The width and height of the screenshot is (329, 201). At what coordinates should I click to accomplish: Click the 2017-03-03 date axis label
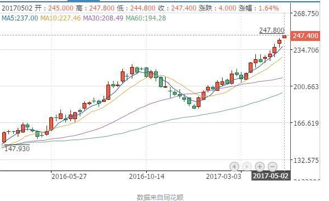[x=223, y=176]
